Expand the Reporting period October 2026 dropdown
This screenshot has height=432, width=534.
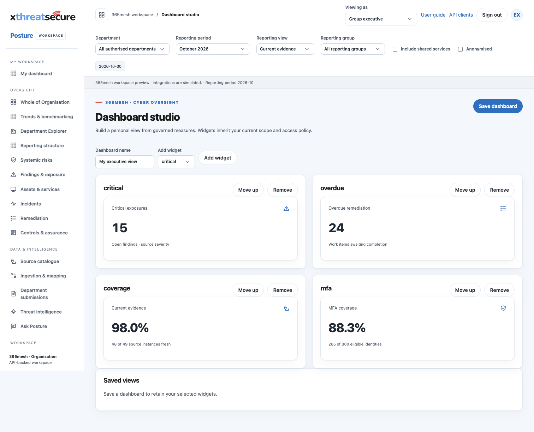point(213,49)
